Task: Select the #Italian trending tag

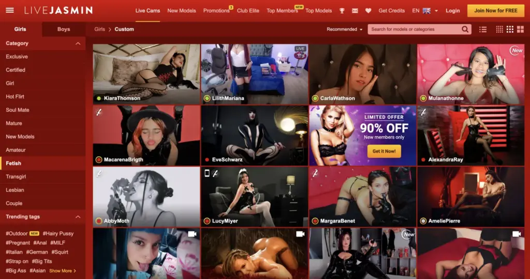Action: click(14, 252)
